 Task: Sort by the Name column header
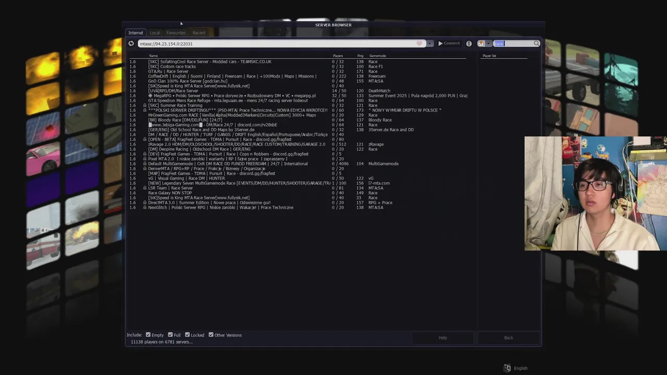pos(153,56)
